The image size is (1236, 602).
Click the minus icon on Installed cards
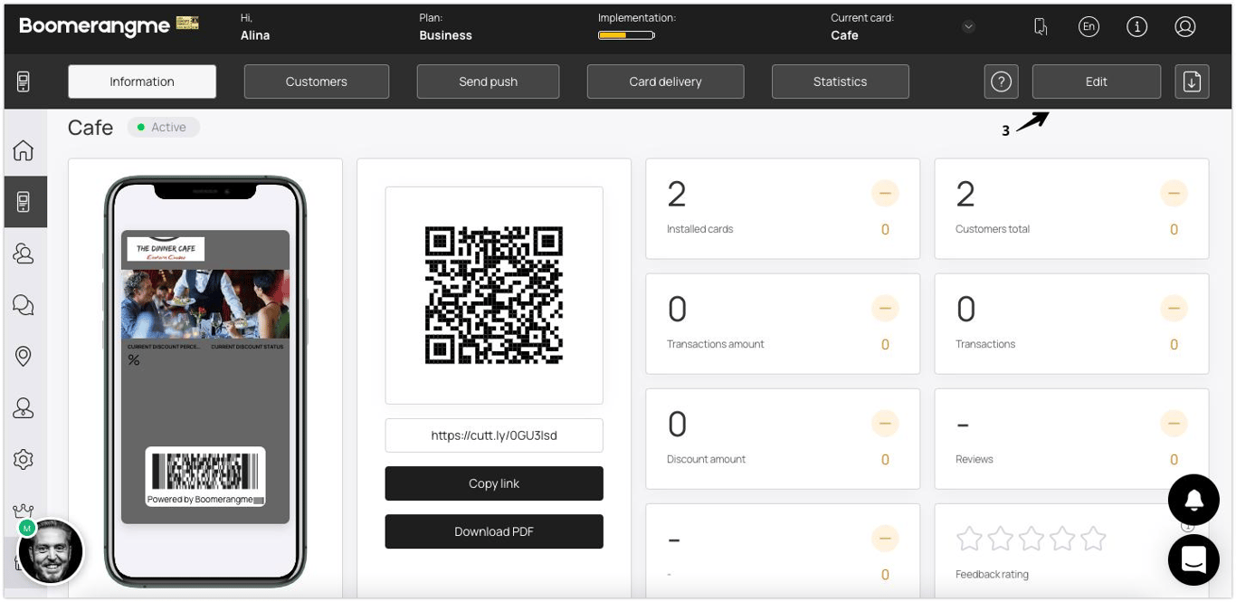point(885,194)
